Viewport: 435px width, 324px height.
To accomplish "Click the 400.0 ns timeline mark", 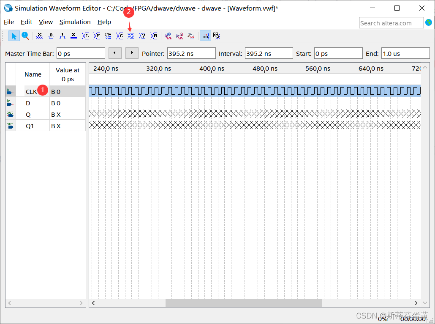I will (212, 69).
